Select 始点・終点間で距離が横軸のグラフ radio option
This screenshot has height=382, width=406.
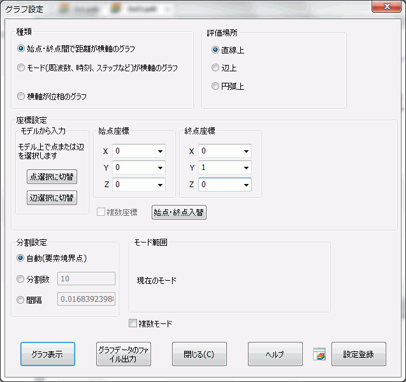coord(22,48)
